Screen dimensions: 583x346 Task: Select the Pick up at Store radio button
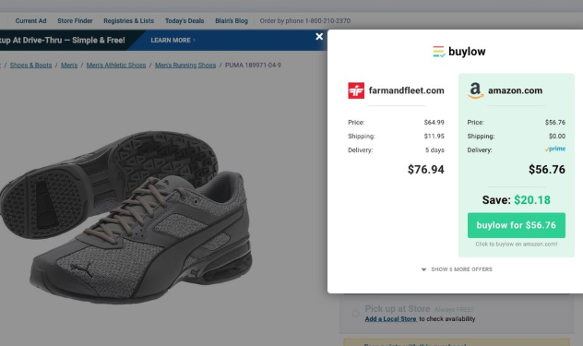tap(355, 314)
